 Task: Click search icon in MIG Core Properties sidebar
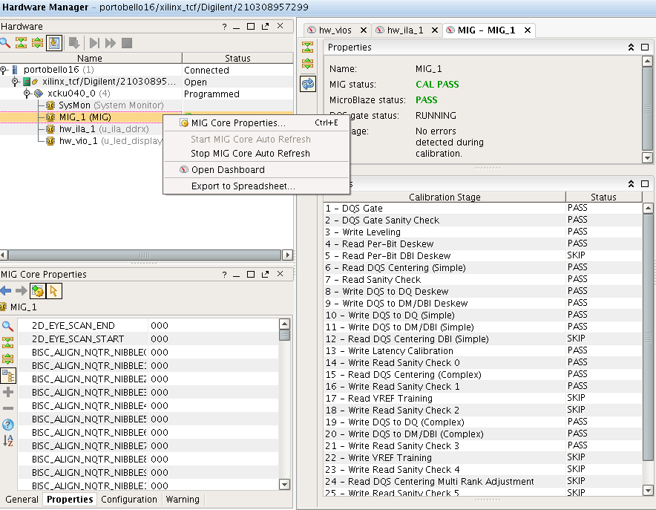8,326
